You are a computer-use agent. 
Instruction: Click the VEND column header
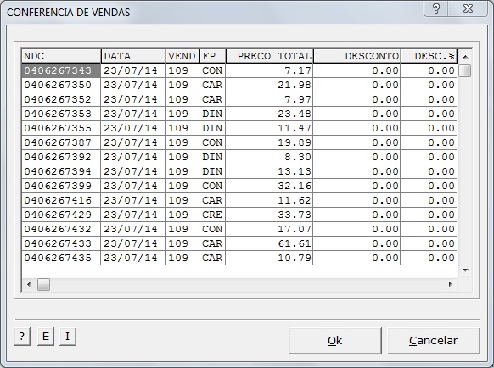(x=182, y=56)
